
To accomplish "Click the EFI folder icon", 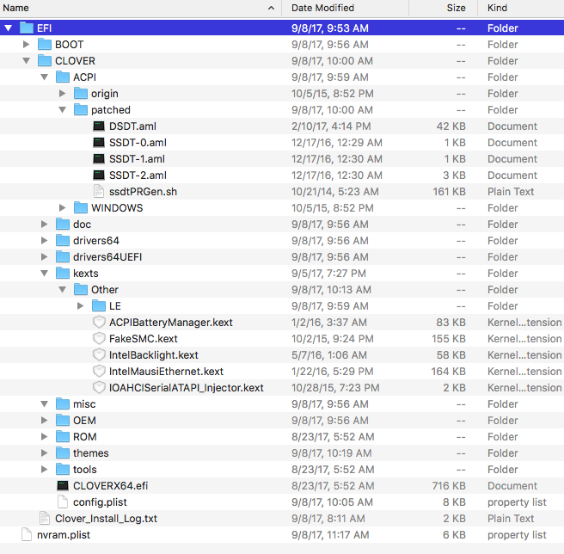I will point(27,28).
